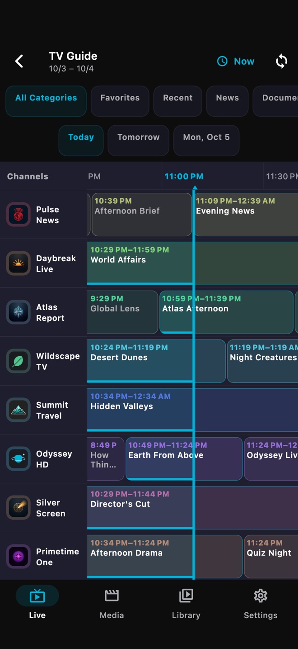The height and width of the screenshot is (649, 298).
Task: Select the Daybreak Live sunrise logo
Action: 18,263
